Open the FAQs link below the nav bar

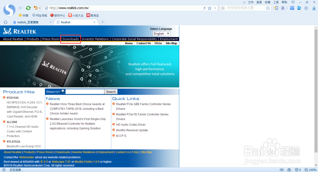tap(158, 43)
